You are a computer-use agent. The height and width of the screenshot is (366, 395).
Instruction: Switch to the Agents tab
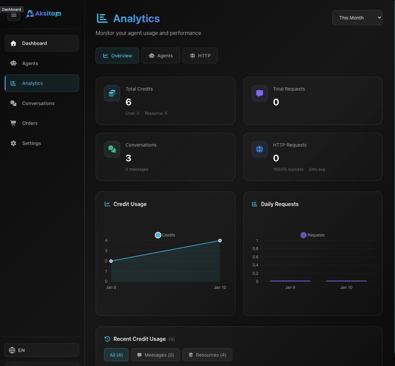tap(160, 55)
